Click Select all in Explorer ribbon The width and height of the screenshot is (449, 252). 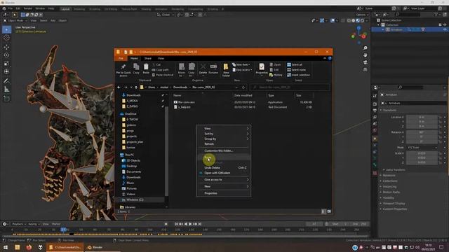coord(295,64)
